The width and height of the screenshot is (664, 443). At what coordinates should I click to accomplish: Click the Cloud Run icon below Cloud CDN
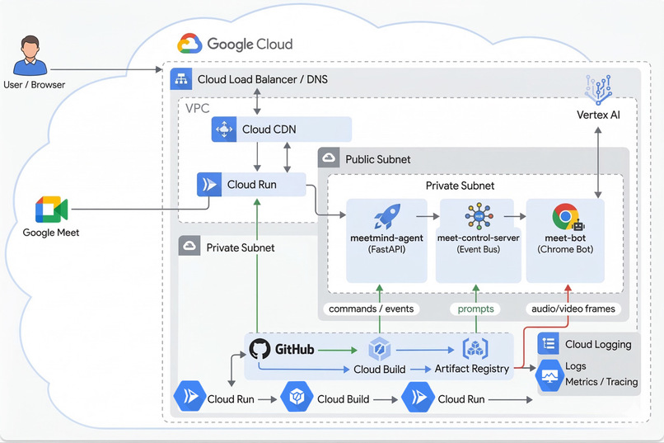tap(209, 185)
